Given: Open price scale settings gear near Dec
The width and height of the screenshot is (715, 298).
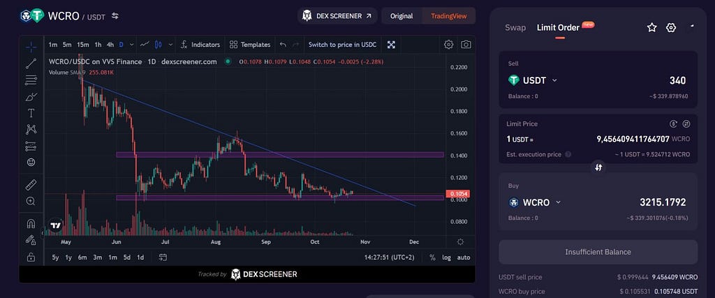Looking at the screenshot, I should point(461,242).
